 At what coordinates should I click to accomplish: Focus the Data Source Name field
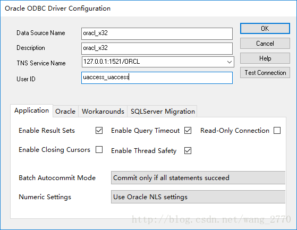point(157,33)
